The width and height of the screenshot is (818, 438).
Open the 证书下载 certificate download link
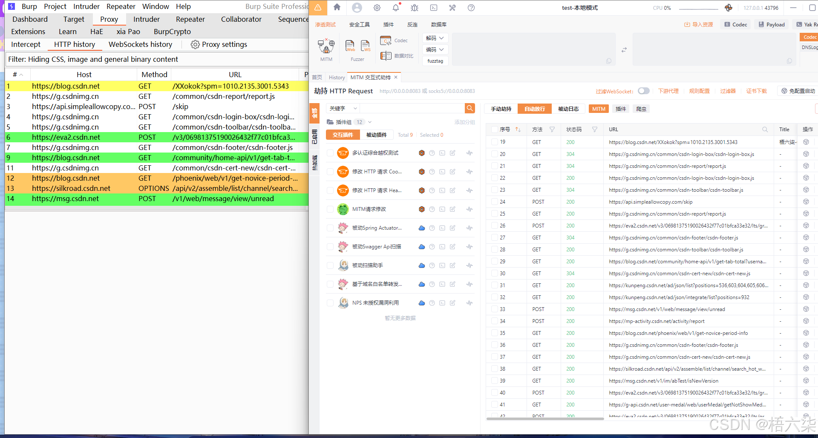(x=756, y=91)
